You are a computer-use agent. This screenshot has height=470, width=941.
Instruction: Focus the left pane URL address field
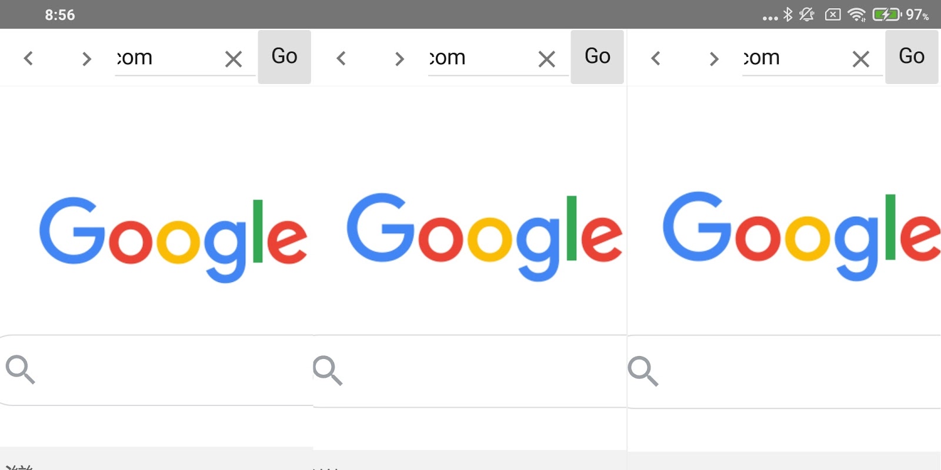pyautogui.click(x=168, y=58)
